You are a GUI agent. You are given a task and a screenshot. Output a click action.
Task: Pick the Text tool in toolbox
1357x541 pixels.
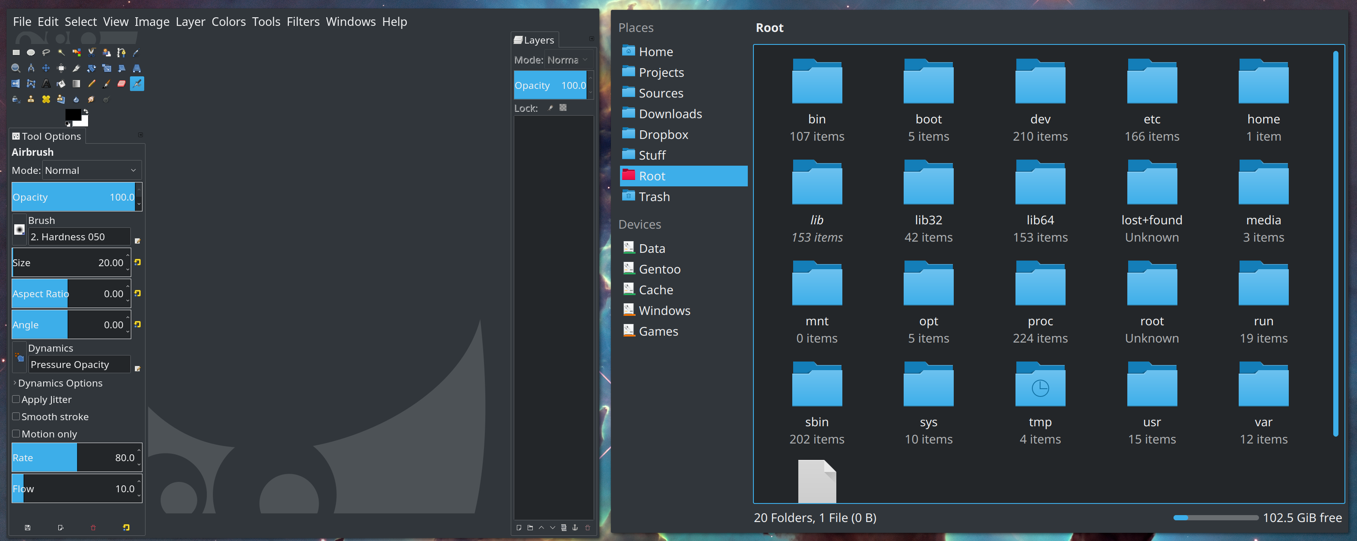tap(46, 84)
